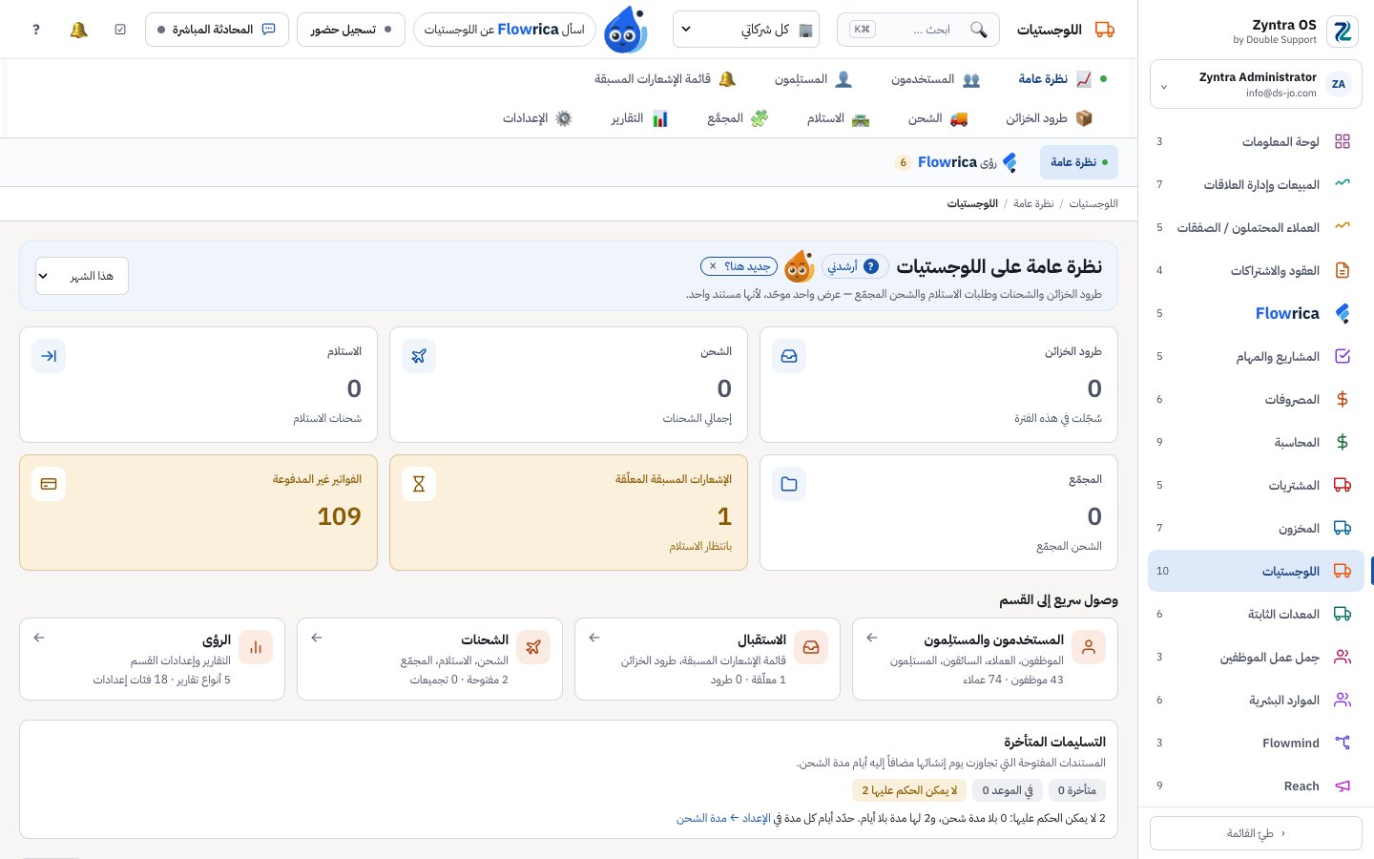Open المصروفات dollar icon in sidebar

tap(1343, 399)
